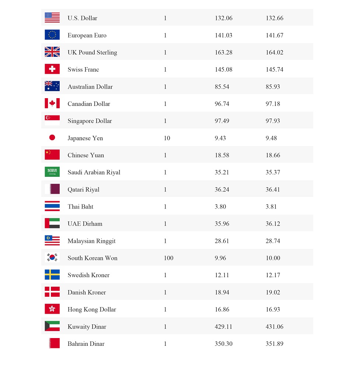
Task: Select the Hong Kong flag icon
Action: pos(52,309)
